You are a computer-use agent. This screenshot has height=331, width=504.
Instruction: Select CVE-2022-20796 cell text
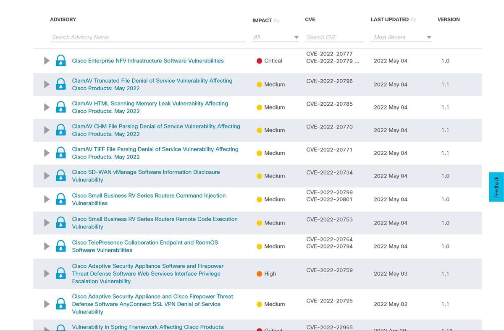click(x=330, y=81)
